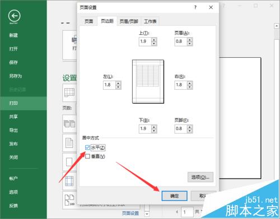Click the 下(B) margin value field
Viewport: 280px width, 219px height.
[x=145, y=129]
